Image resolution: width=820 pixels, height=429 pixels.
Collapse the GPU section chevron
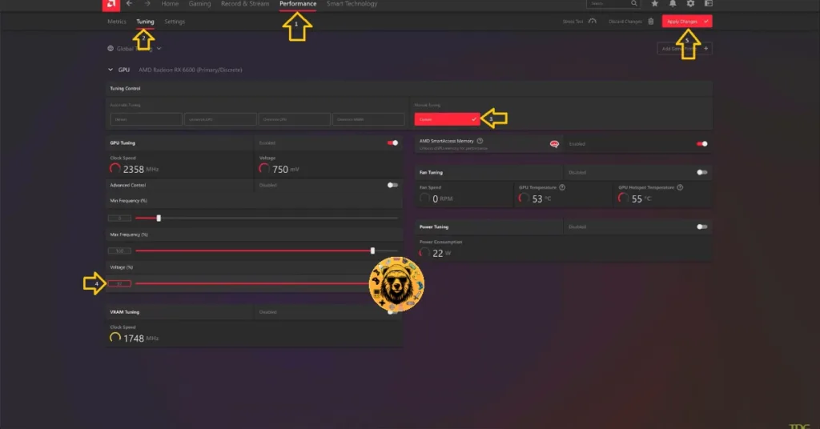click(111, 70)
